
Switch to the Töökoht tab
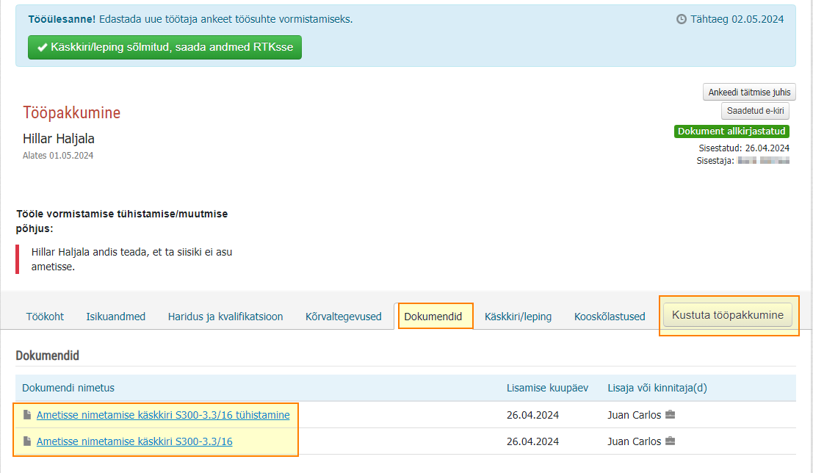(45, 317)
